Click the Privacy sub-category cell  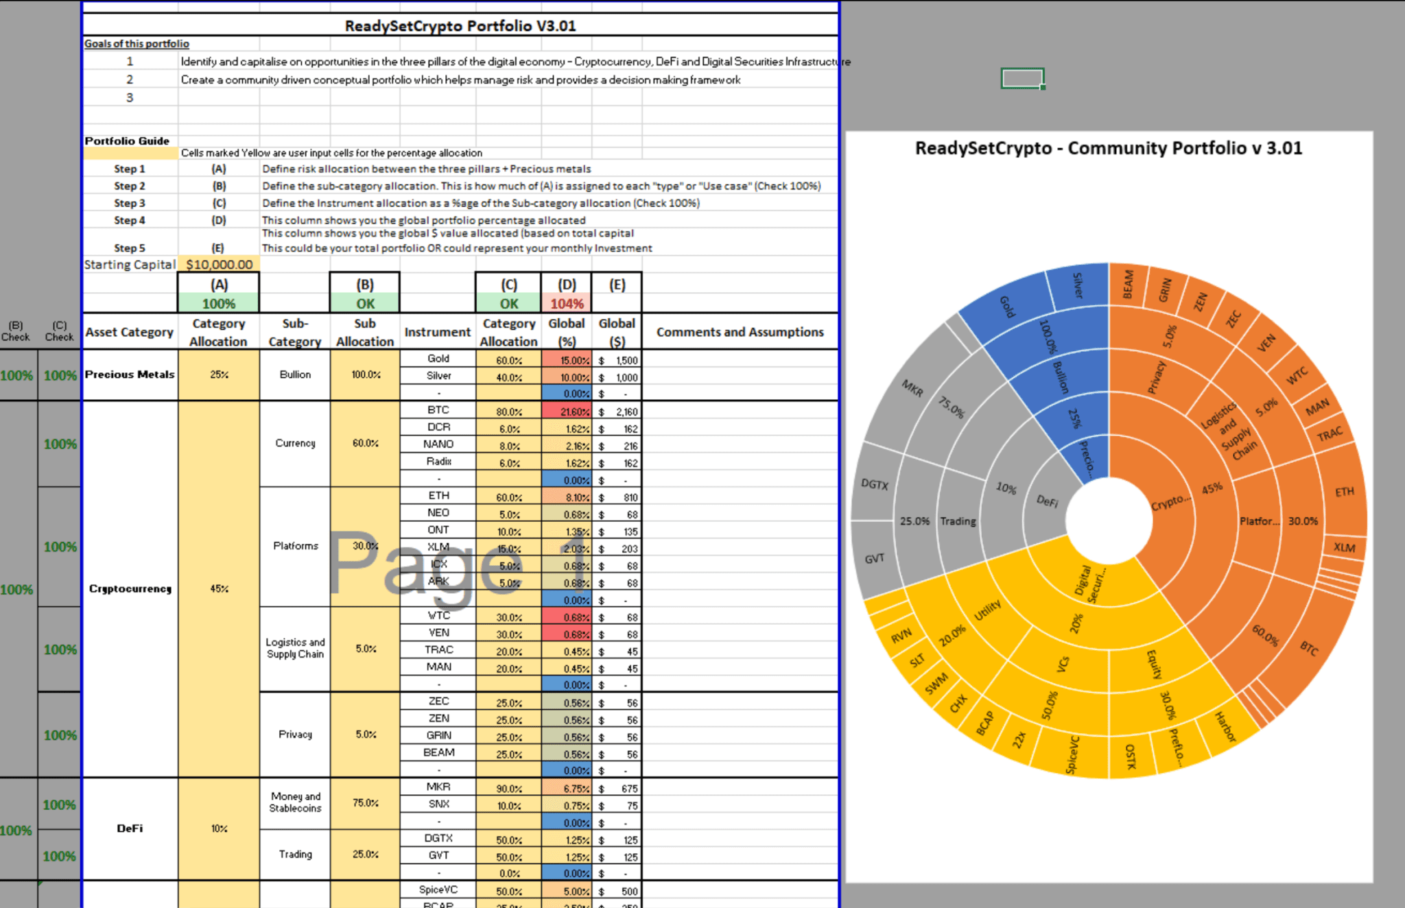(x=295, y=734)
